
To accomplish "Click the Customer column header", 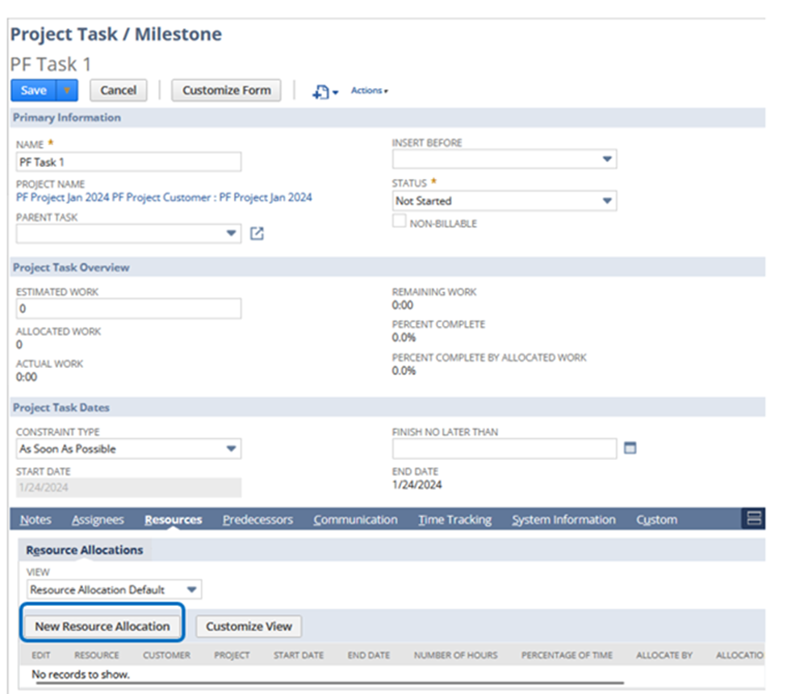I will (166, 655).
